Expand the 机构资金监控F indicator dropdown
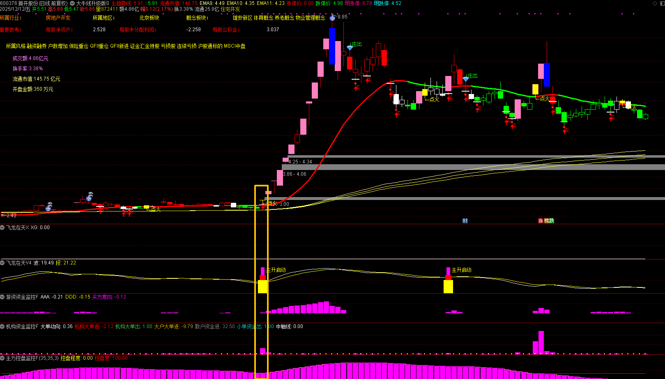Image resolution: width=665 pixels, height=379 pixels. (x=2, y=326)
